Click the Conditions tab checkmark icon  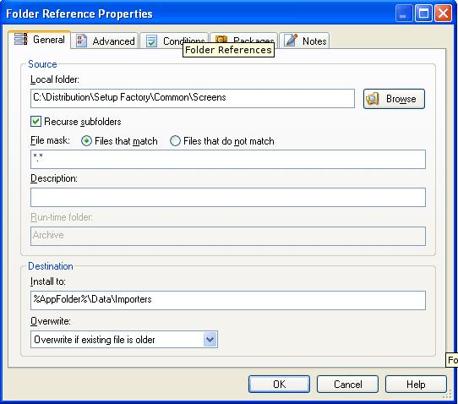pyautogui.click(x=151, y=41)
